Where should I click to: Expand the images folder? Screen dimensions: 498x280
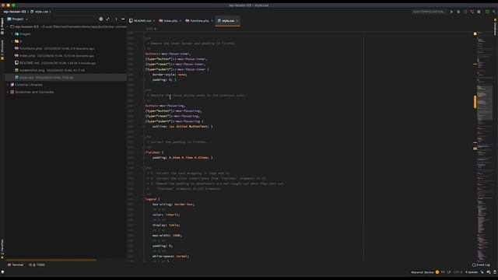click(12, 34)
